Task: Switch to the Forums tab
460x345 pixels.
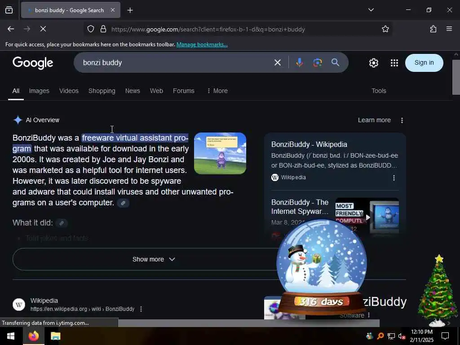Action: [184, 91]
